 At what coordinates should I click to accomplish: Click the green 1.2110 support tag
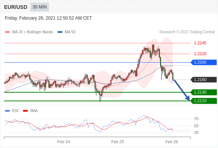tap(204, 101)
